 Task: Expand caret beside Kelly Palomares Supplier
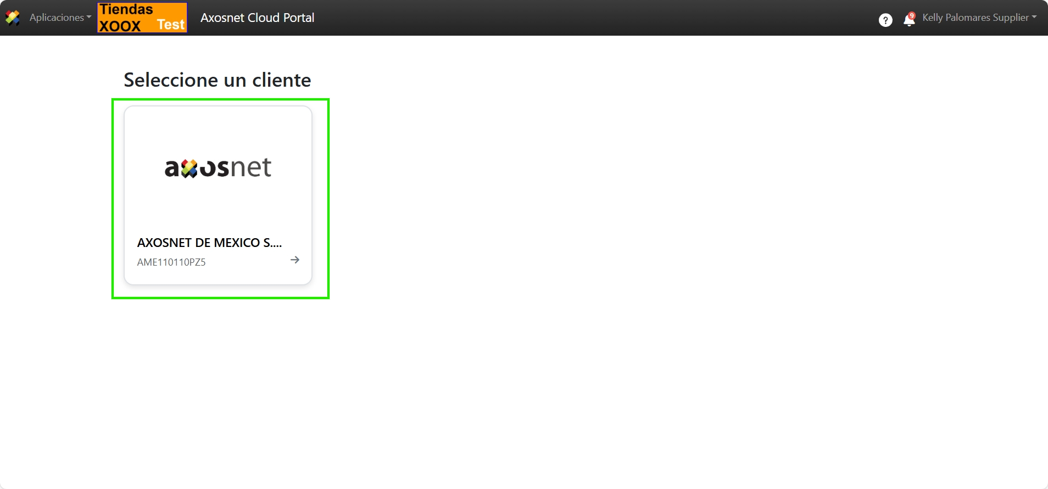pyautogui.click(x=1034, y=17)
